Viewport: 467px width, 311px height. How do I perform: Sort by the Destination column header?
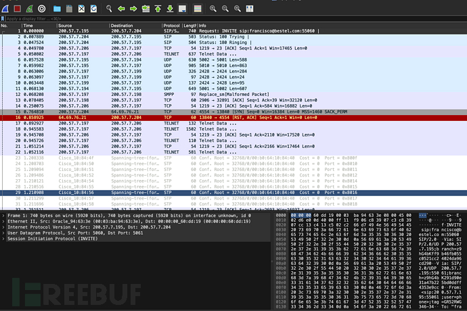point(135,26)
